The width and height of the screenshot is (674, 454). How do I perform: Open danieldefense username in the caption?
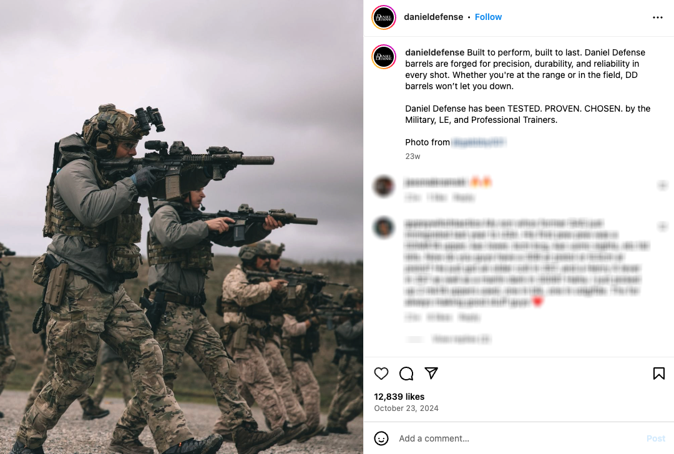434,52
